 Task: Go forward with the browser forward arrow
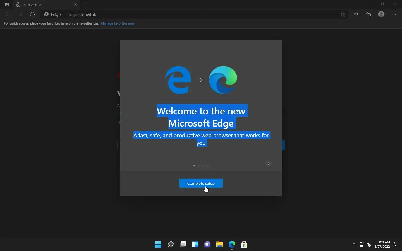click(x=20, y=14)
